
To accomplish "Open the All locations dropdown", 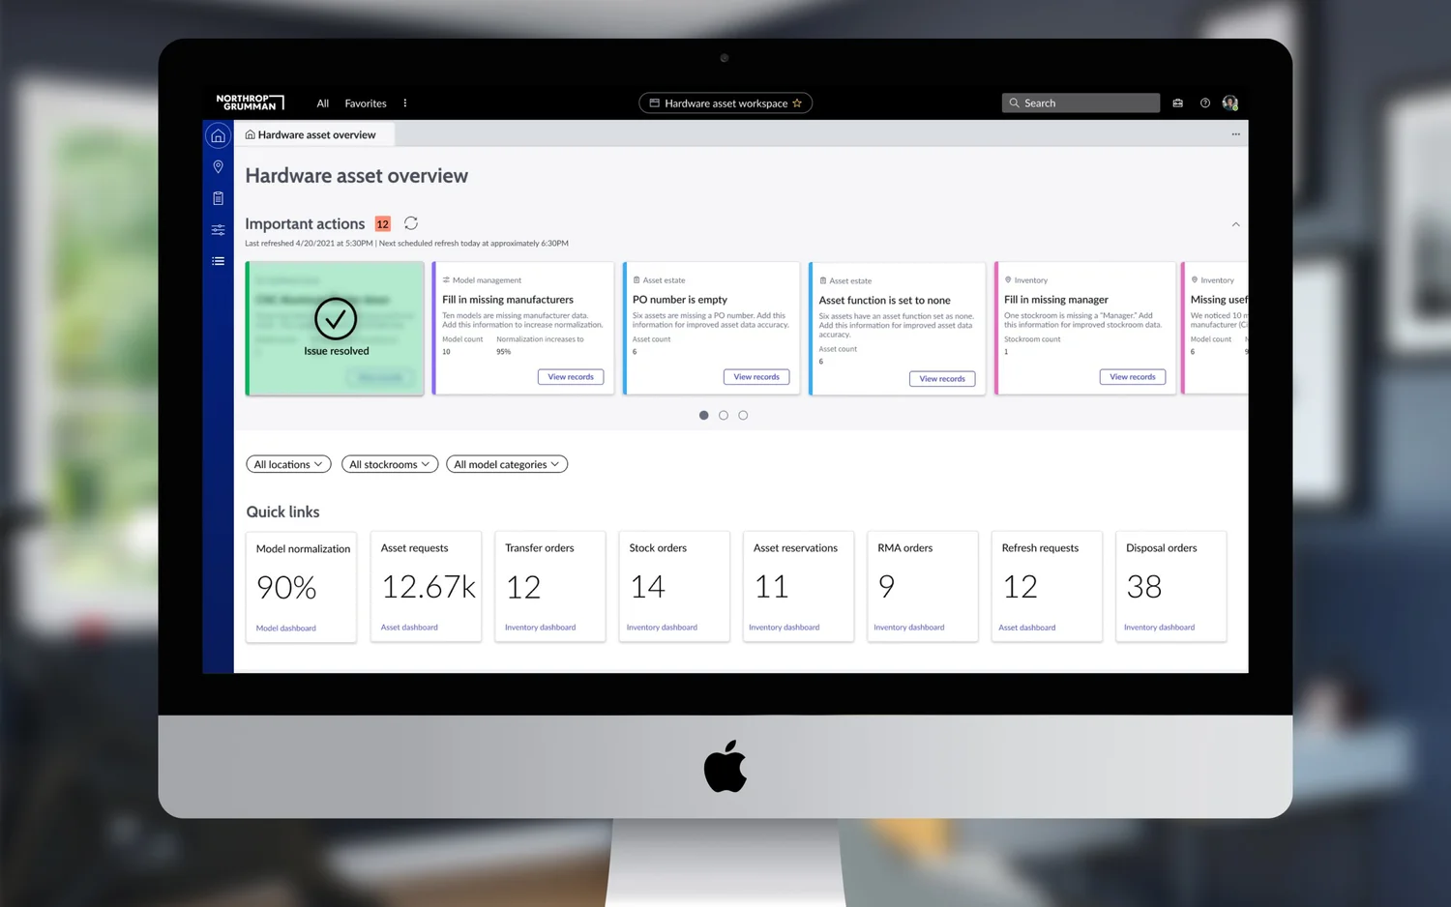I will [288, 465].
